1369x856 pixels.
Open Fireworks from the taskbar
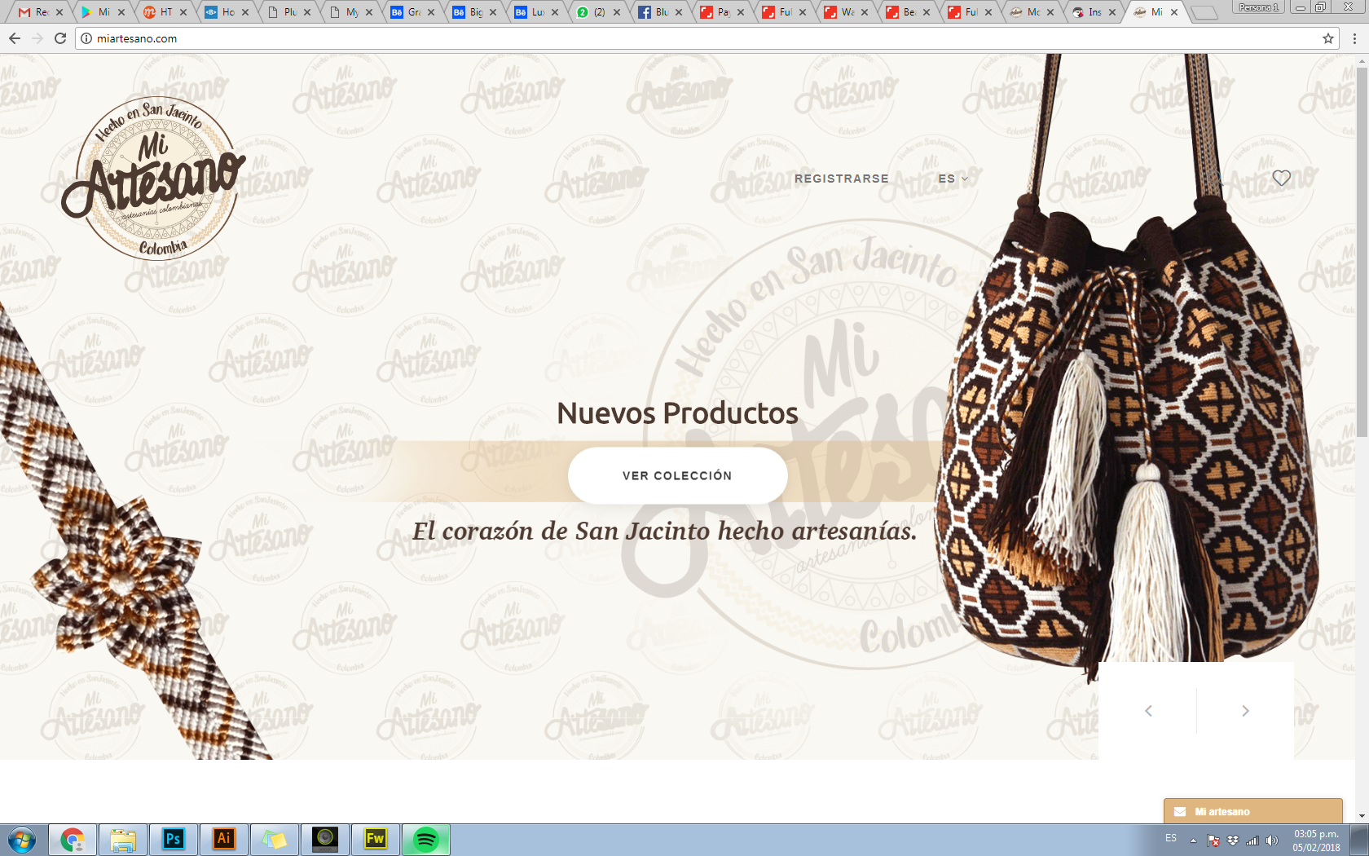[376, 840]
